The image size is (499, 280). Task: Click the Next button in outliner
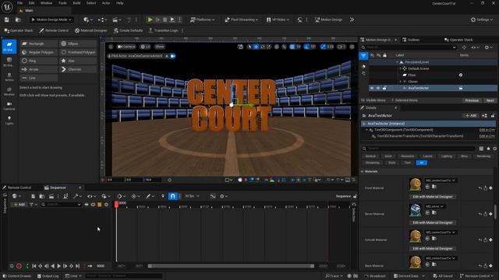[490, 100]
